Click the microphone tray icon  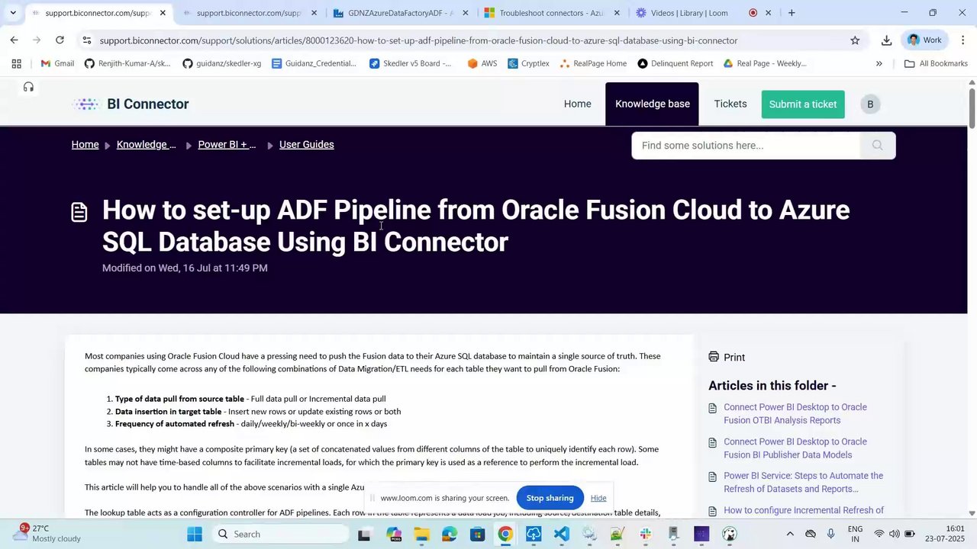coord(831,534)
